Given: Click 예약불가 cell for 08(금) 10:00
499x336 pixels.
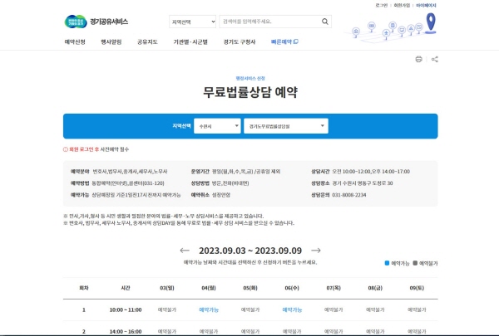Looking at the screenshot, I should pyautogui.click(x=375, y=309).
